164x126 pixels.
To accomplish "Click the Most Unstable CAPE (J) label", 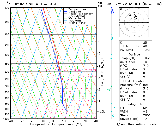I will [126, 96].
